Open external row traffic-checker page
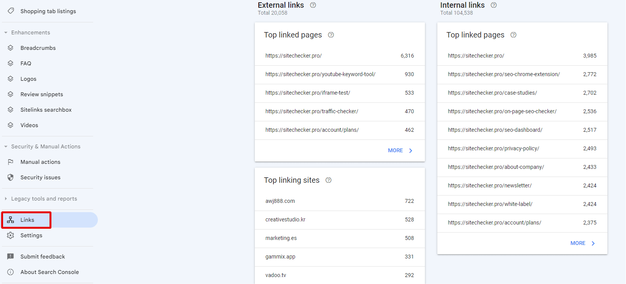The width and height of the screenshot is (626, 284). (340, 111)
